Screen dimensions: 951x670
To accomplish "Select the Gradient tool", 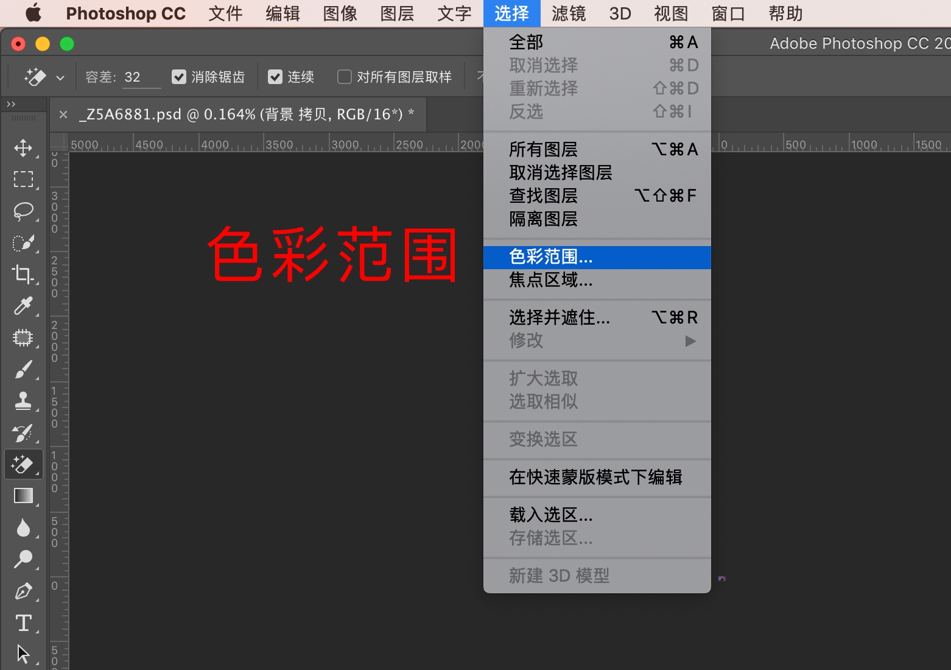I will point(24,495).
